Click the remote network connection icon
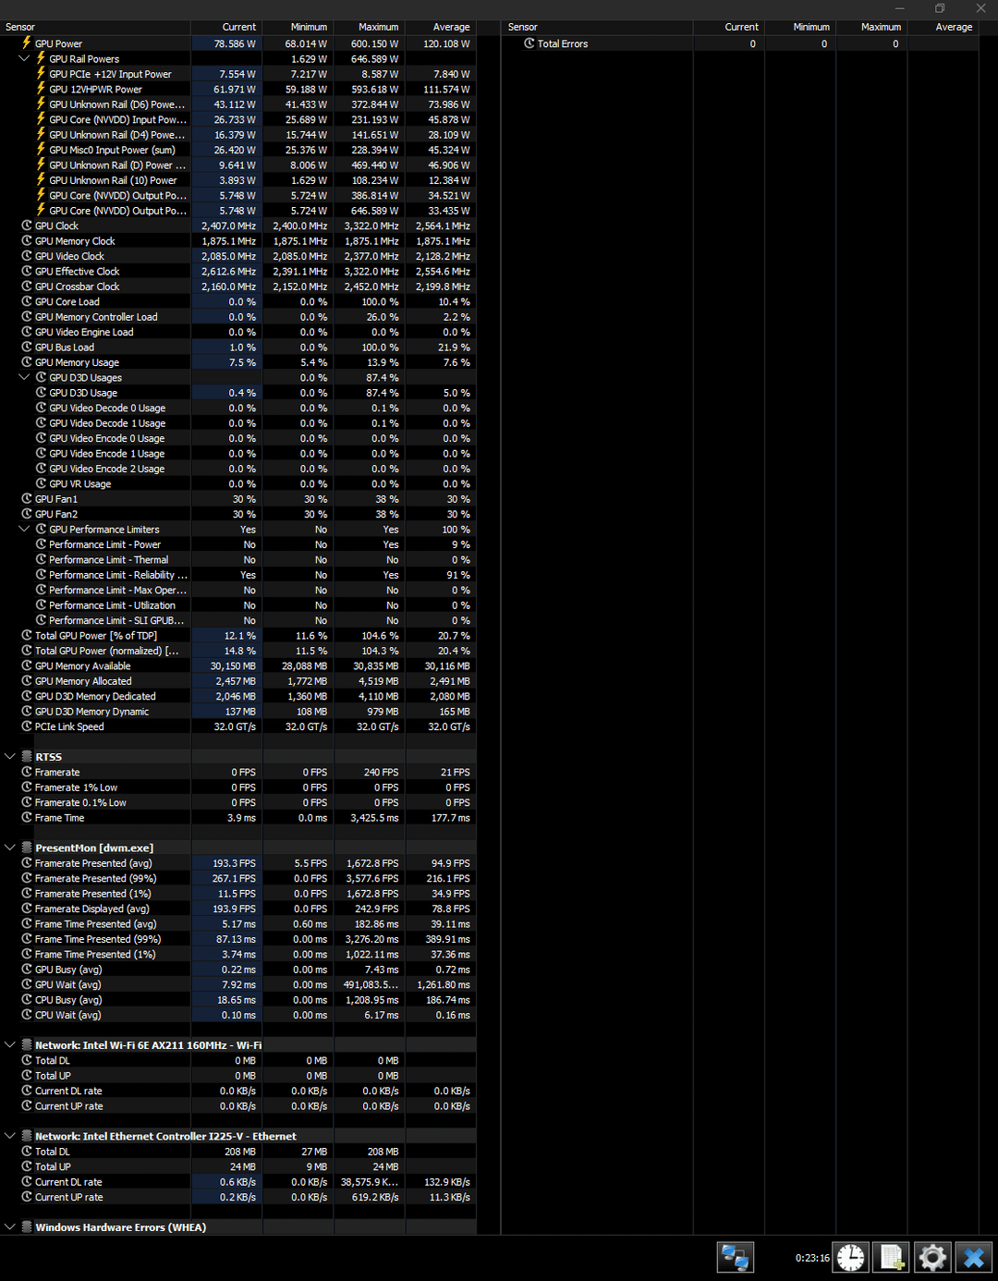 tap(735, 1258)
